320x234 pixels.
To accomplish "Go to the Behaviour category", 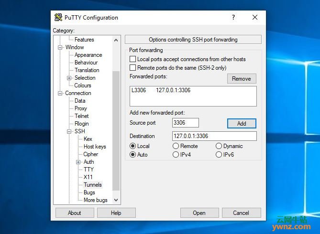I will [86, 63].
